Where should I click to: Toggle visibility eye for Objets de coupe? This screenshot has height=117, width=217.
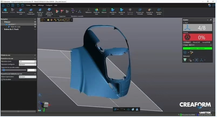pos(35,27)
